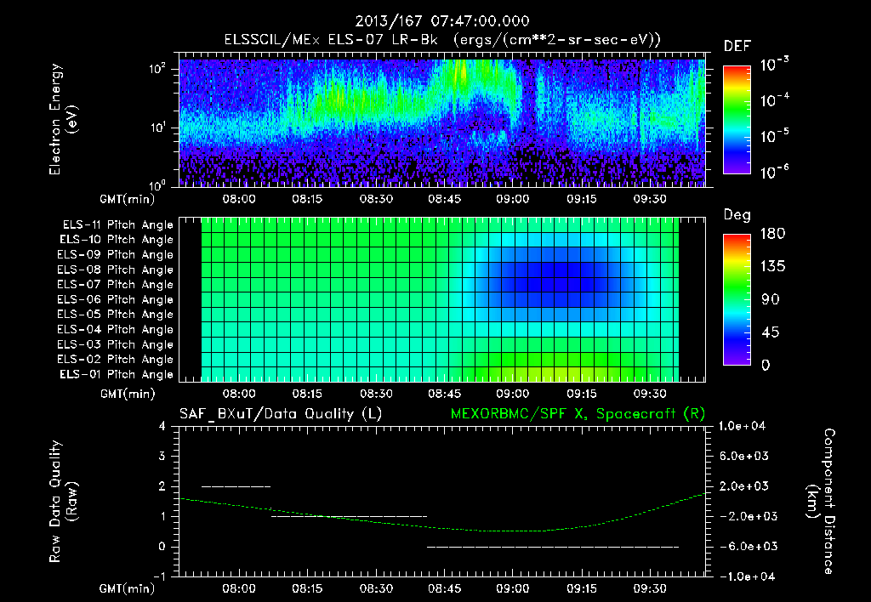
Task: Select the ELS-06 Pitch Angle row label
Action: tap(116, 299)
